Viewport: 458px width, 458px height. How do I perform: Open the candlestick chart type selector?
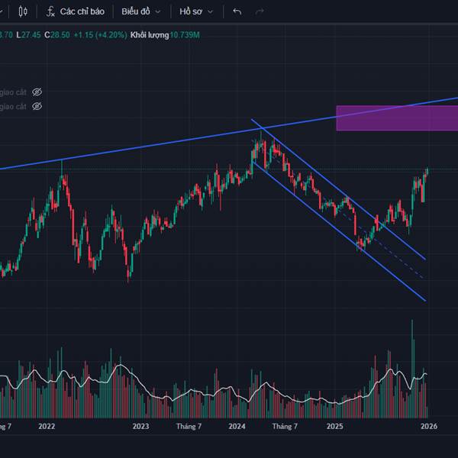click(23, 11)
